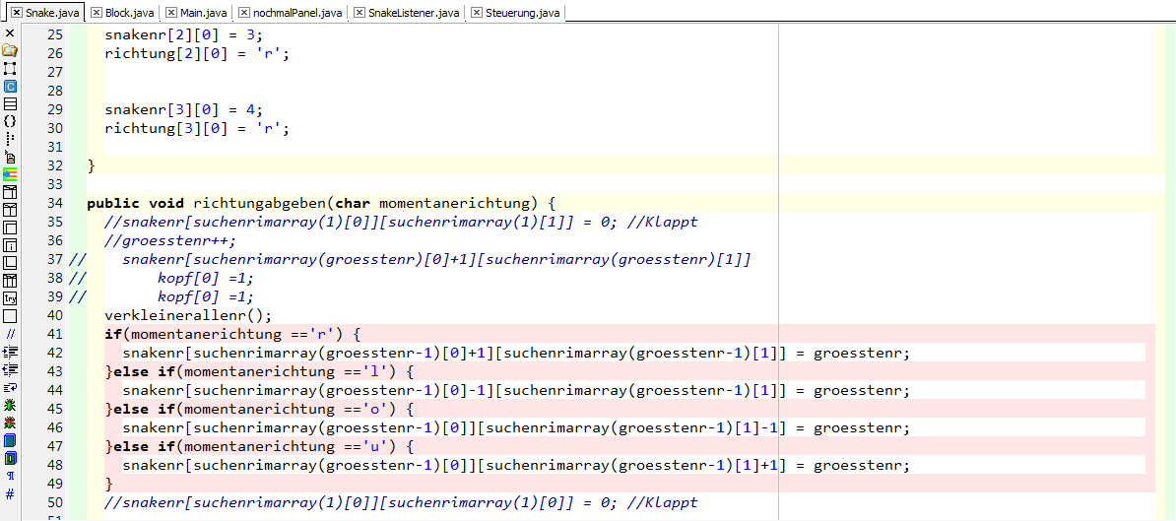Click the word wrap arrow icon
Image resolution: width=1176 pixels, height=521 pixels.
[x=10, y=387]
